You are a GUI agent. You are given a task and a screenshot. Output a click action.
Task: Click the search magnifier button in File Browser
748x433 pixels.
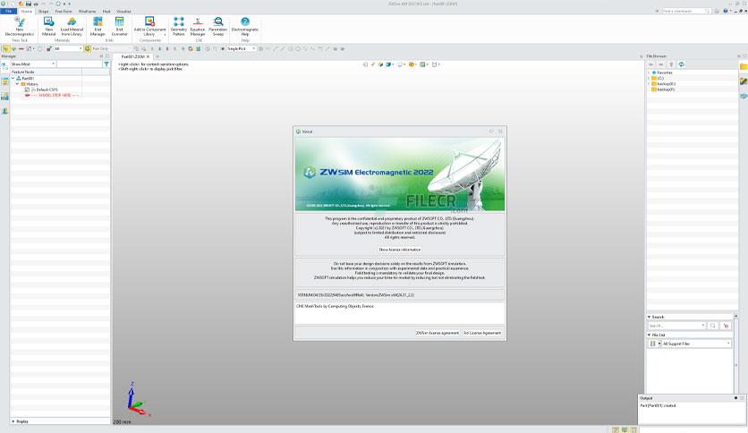pos(713,326)
